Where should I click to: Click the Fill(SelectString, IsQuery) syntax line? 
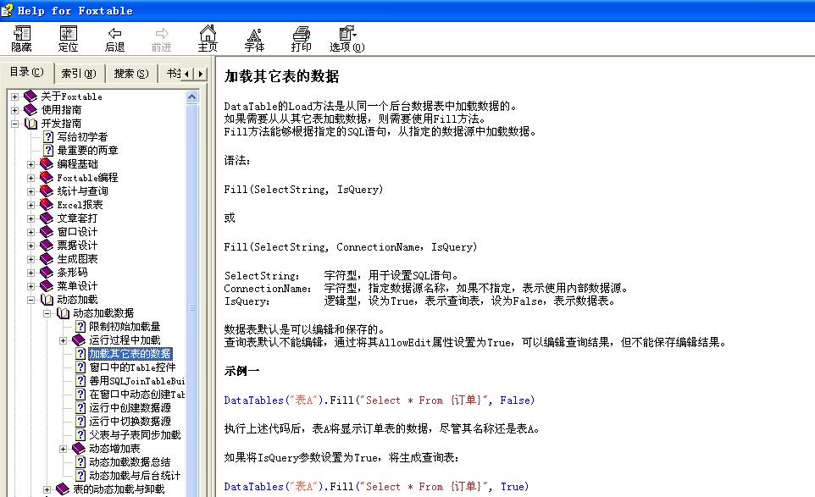pos(303,190)
